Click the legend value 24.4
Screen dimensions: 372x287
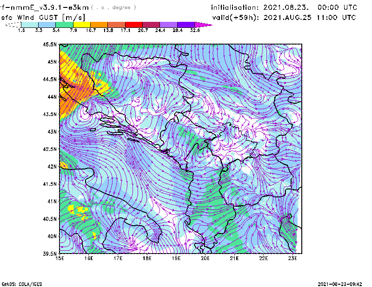[x=160, y=30]
